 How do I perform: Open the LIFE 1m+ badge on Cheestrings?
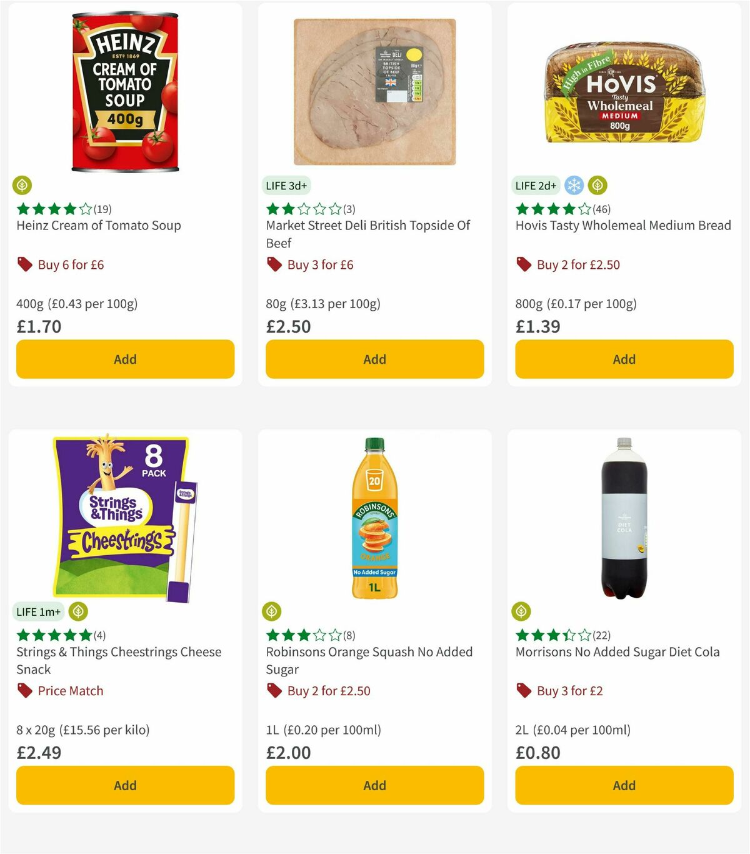tap(38, 611)
